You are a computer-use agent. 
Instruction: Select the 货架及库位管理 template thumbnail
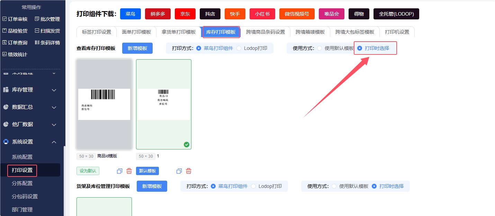coord(104,207)
